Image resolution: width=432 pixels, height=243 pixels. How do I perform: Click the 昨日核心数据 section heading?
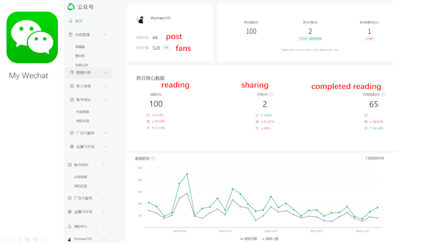point(151,78)
